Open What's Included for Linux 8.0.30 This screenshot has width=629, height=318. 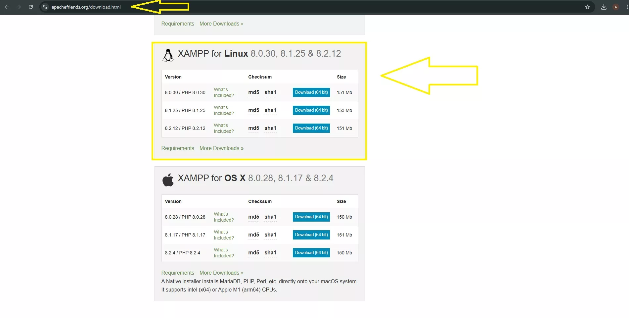tap(224, 92)
